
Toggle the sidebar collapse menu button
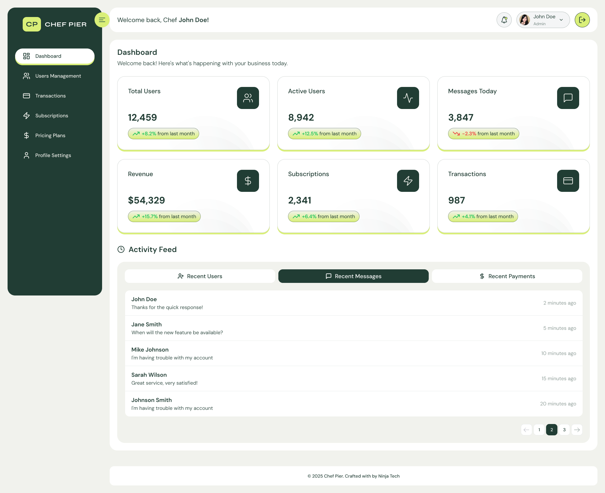point(102,20)
